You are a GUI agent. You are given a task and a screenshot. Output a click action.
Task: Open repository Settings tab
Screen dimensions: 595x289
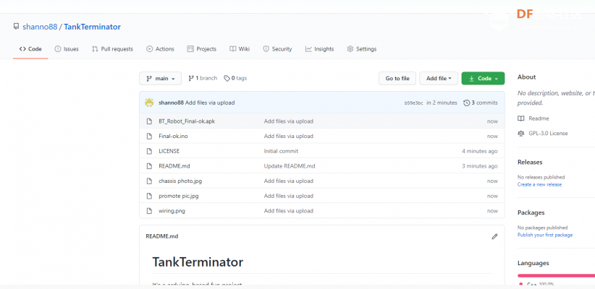(362, 49)
